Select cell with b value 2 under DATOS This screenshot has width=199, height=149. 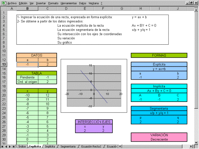pyautogui.click(x=47, y=64)
